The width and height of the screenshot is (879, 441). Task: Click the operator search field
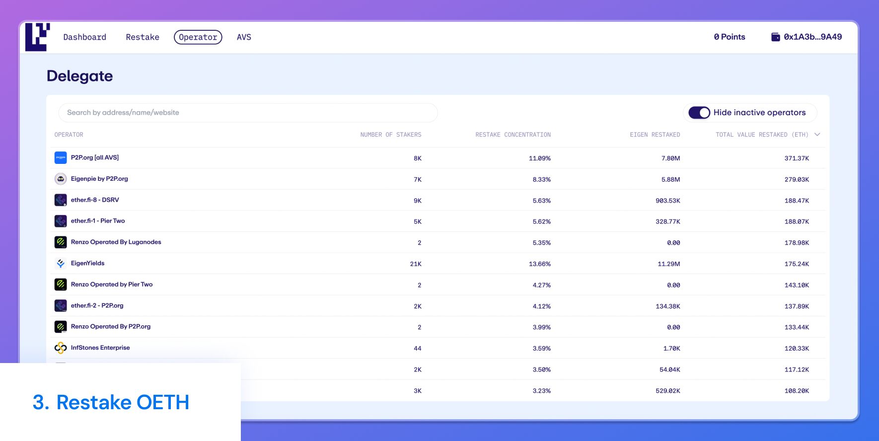click(x=248, y=113)
